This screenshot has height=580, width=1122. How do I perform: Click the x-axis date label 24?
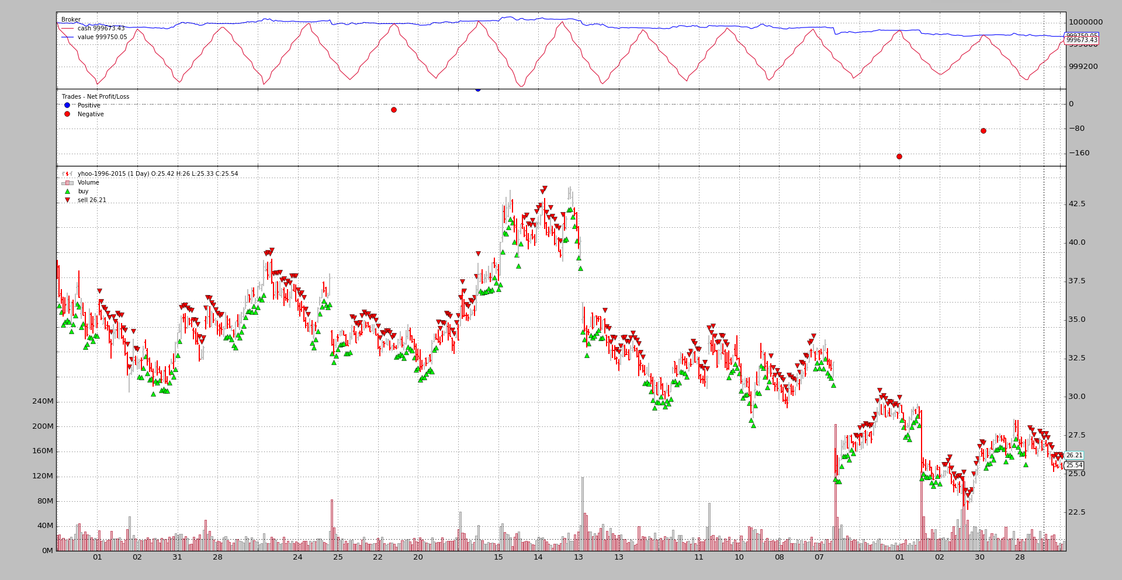pos(297,557)
